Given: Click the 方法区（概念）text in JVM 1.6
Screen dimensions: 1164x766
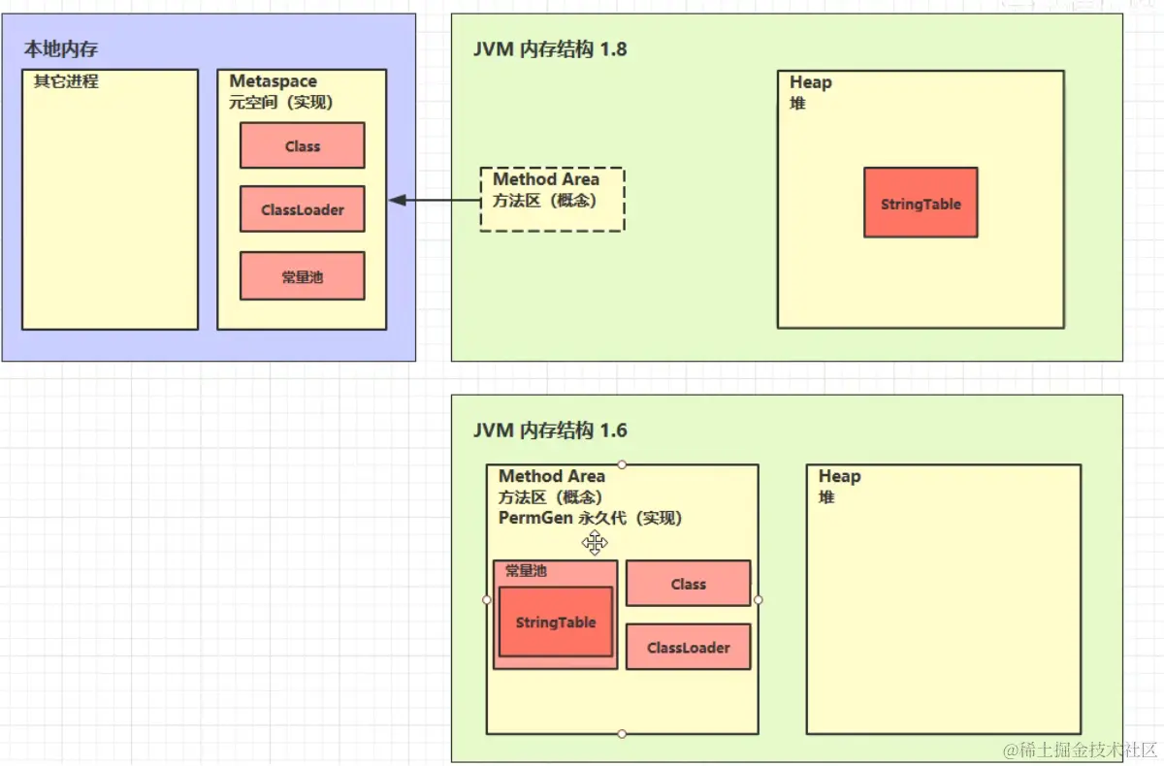Looking at the screenshot, I should click(x=551, y=497).
